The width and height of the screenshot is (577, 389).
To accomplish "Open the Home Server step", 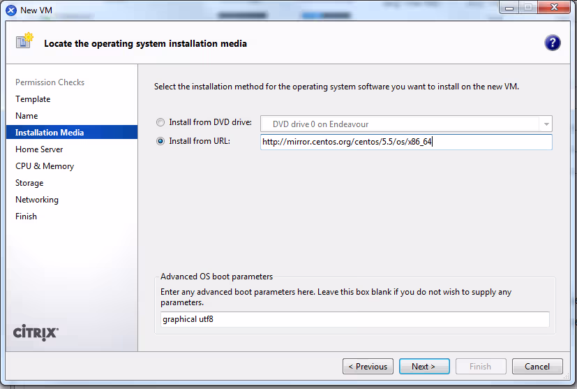I will 39,149.
